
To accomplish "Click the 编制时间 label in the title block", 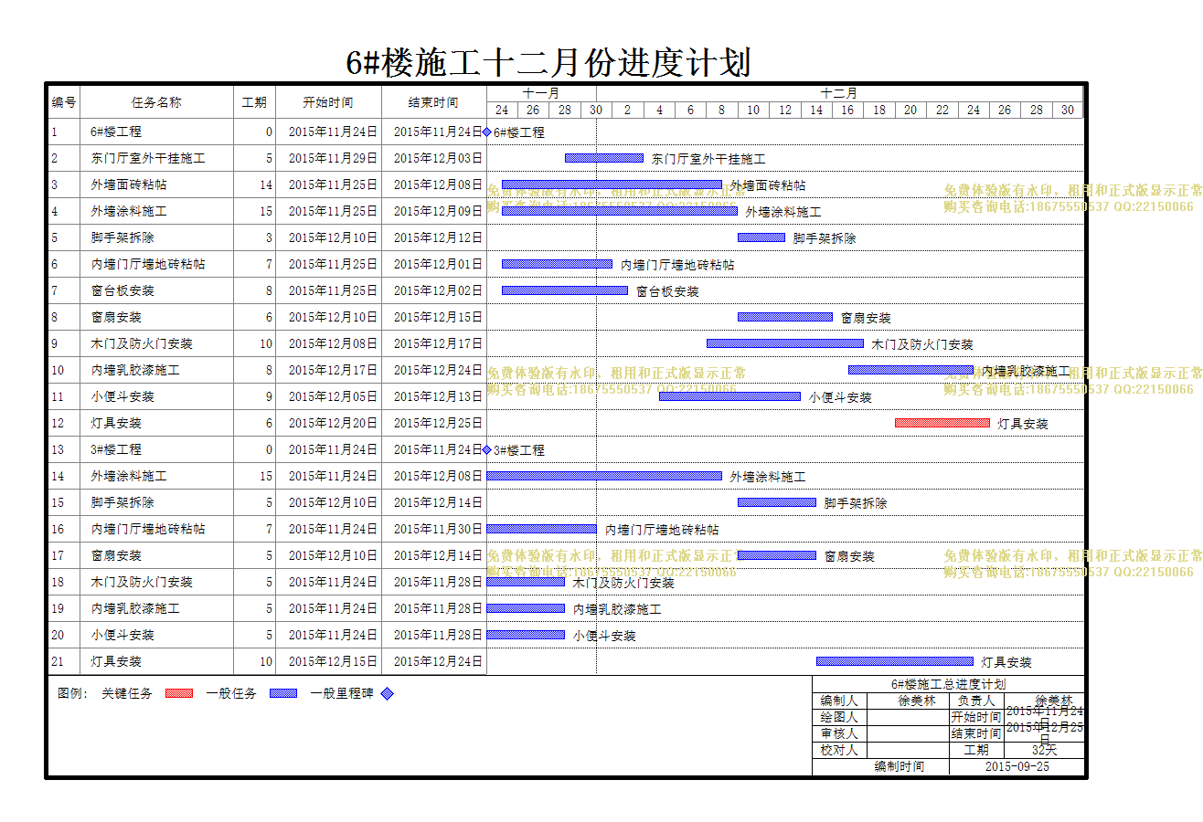I will [900, 766].
